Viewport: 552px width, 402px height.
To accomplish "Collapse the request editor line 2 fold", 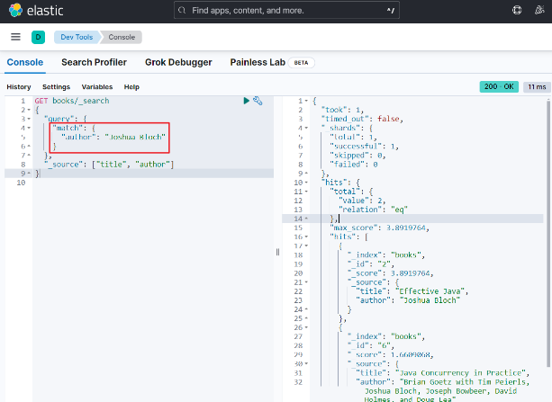I will (29, 110).
